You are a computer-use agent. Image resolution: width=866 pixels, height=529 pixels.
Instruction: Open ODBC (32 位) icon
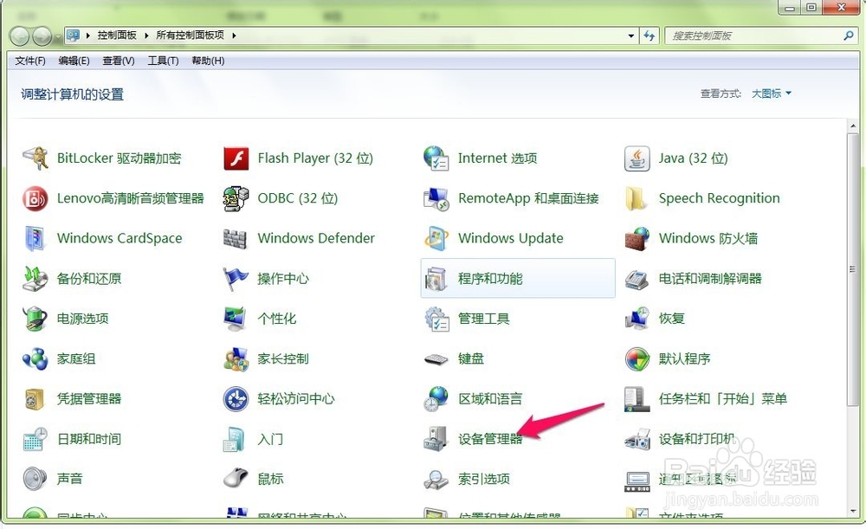coord(236,199)
